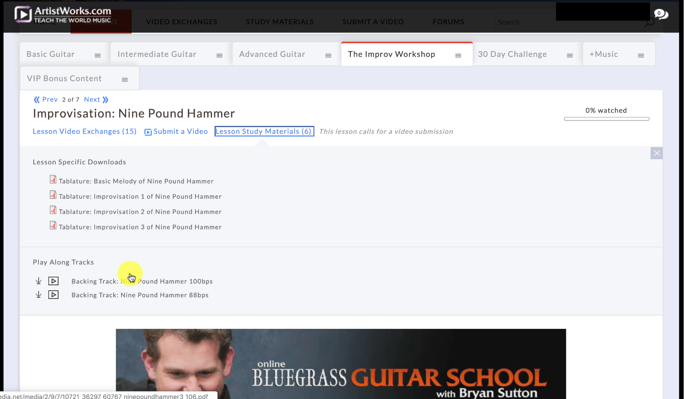Select The Improv Workshop tab

click(x=391, y=54)
